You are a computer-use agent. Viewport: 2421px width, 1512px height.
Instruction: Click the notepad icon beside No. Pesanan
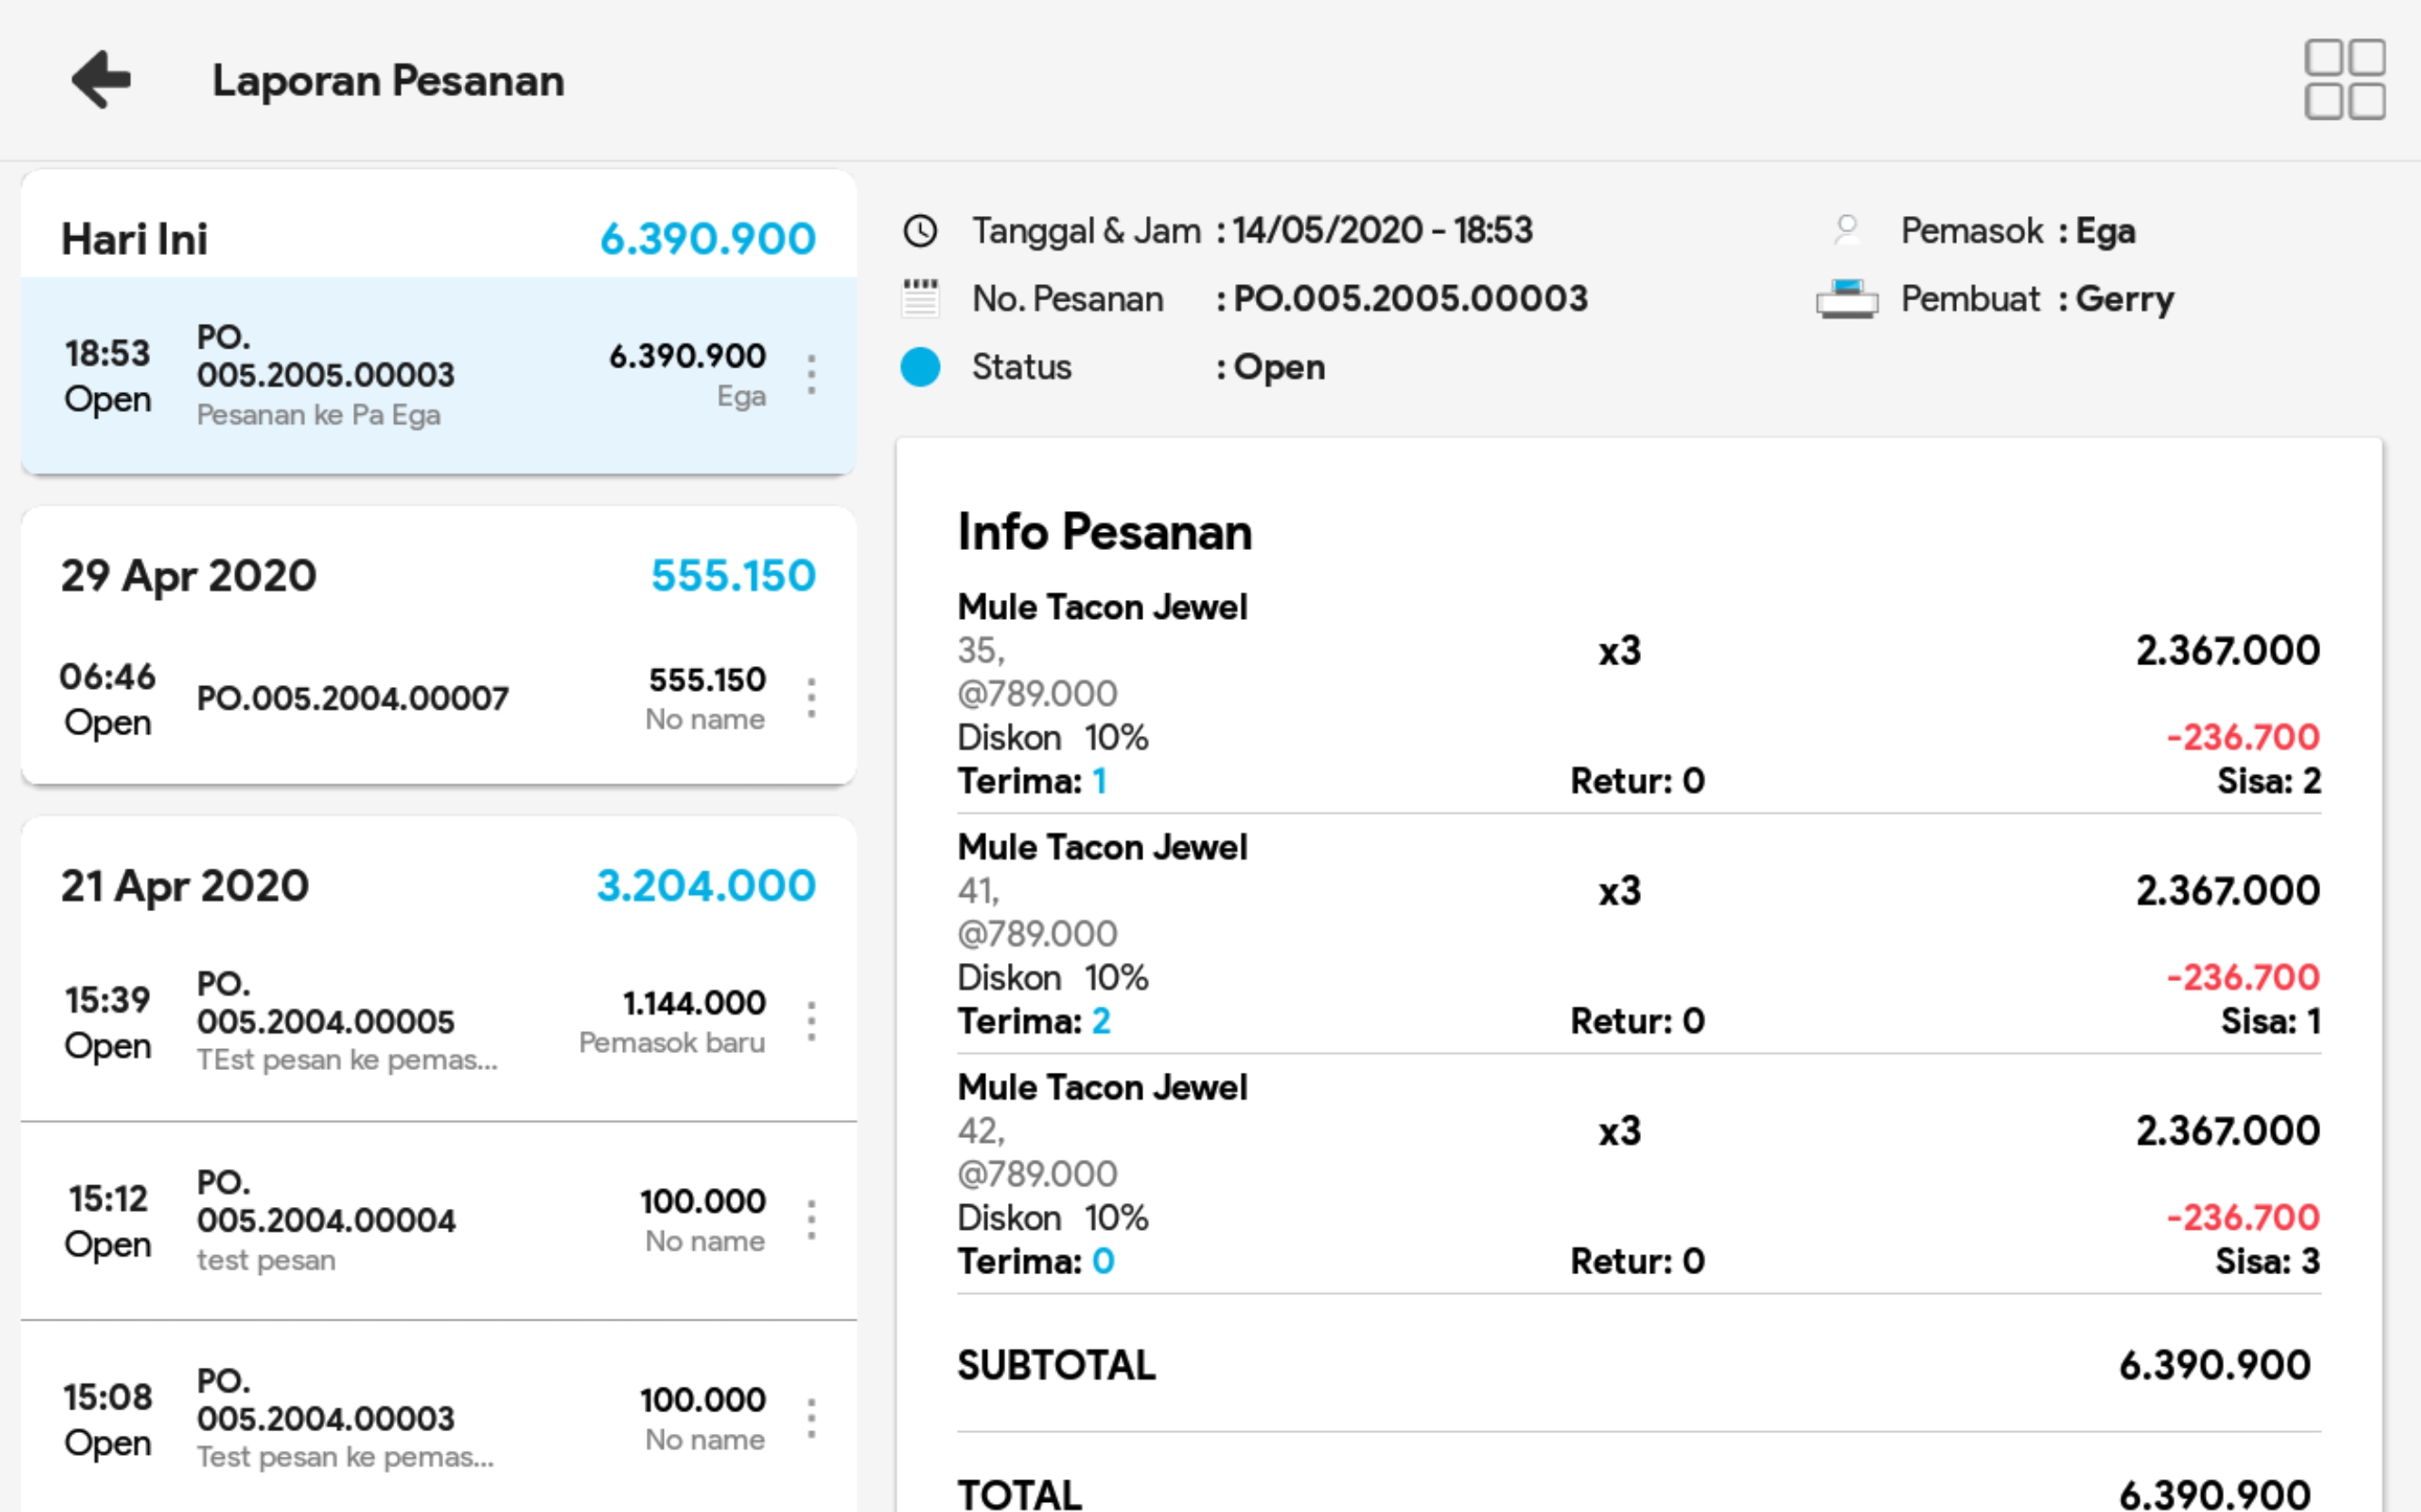pos(919,298)
